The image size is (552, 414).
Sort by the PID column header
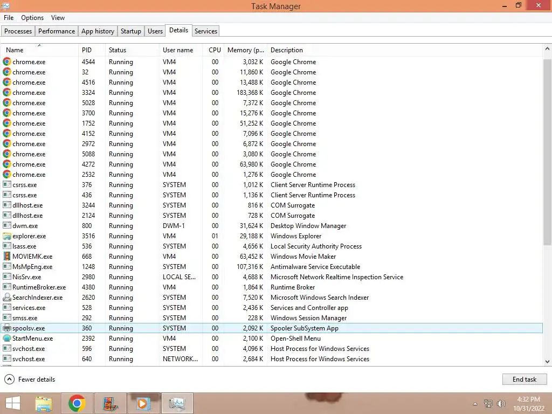click(92, 50)
